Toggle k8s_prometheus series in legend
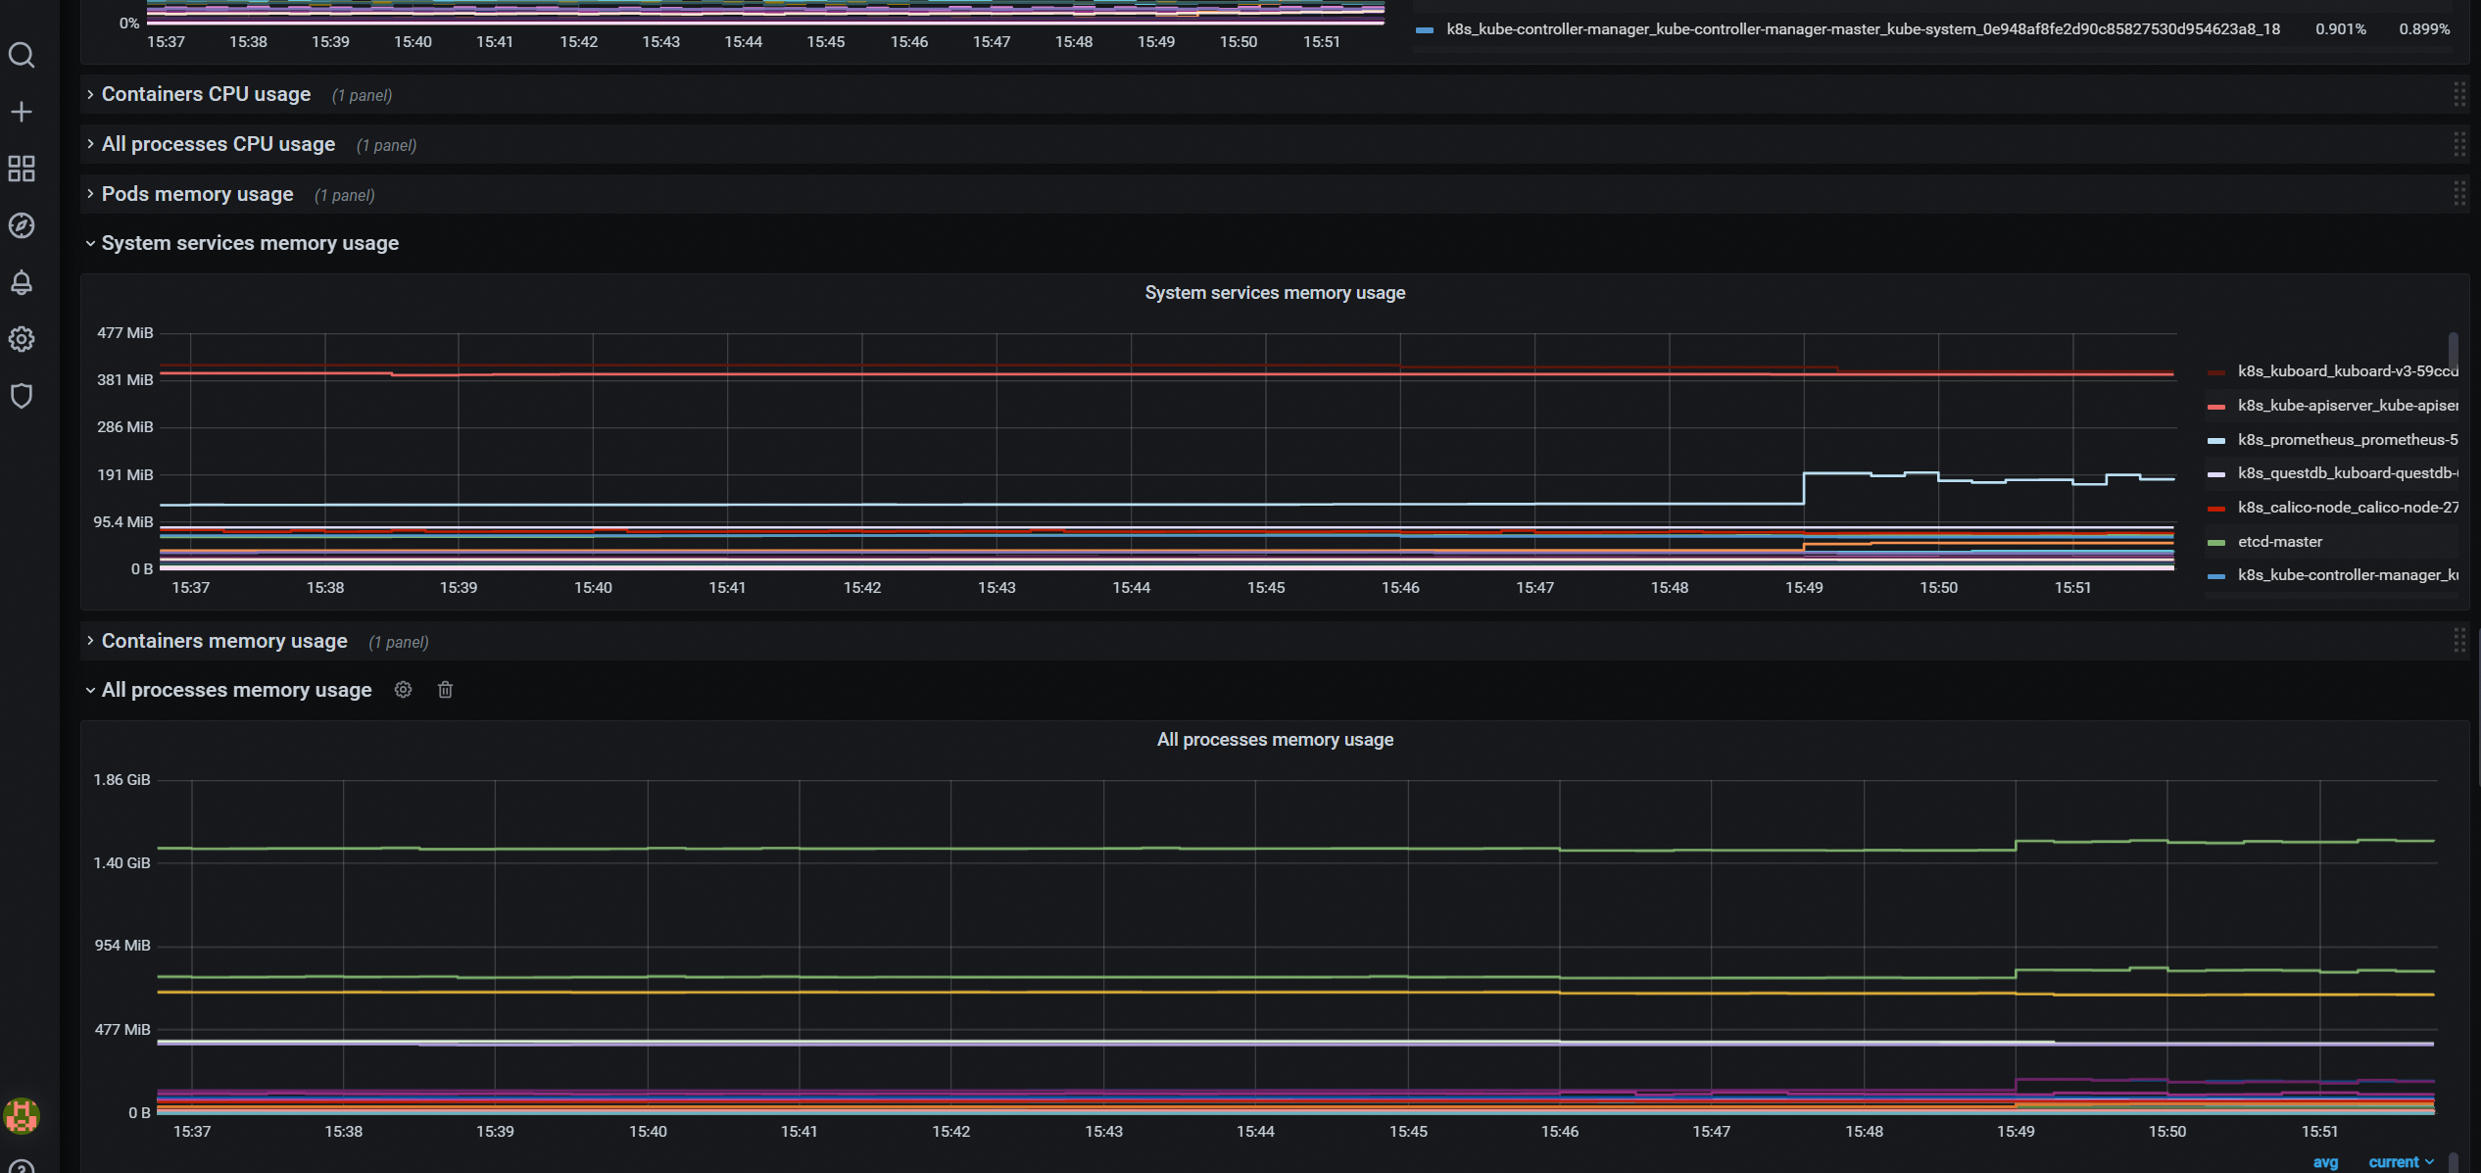The width and height of the screenshot is (2481, 1173). pyautogui.click(x=2347, y=440)
